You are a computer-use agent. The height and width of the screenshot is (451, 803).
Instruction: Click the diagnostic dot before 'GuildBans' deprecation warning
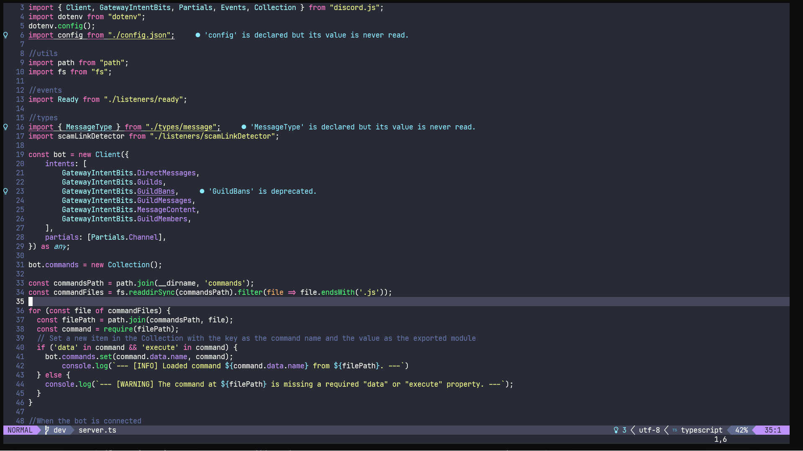[202, 191]
